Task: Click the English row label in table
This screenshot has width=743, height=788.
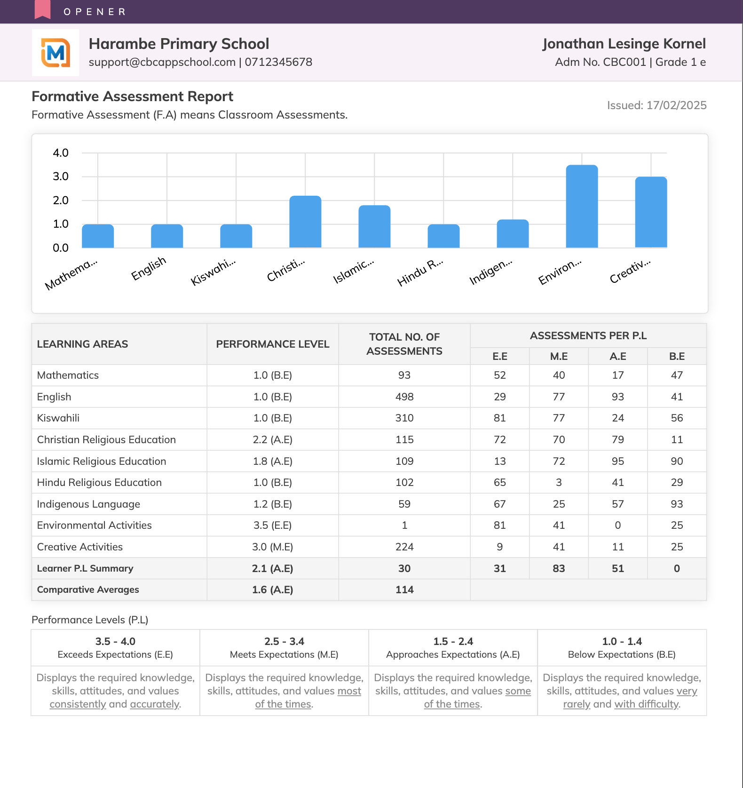Action: (54, 397)
